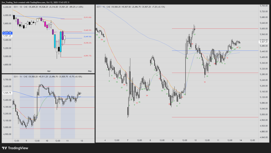Click the Apr label on daily time axis

49,71
